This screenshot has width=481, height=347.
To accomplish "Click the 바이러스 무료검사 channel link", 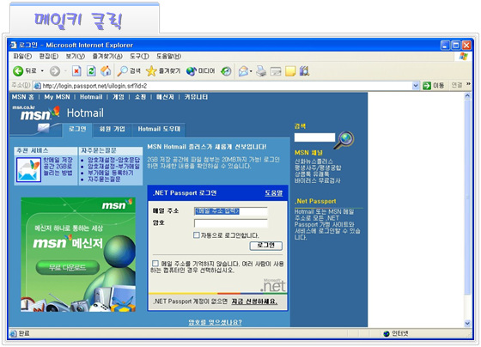I will [x=318, y=180].
